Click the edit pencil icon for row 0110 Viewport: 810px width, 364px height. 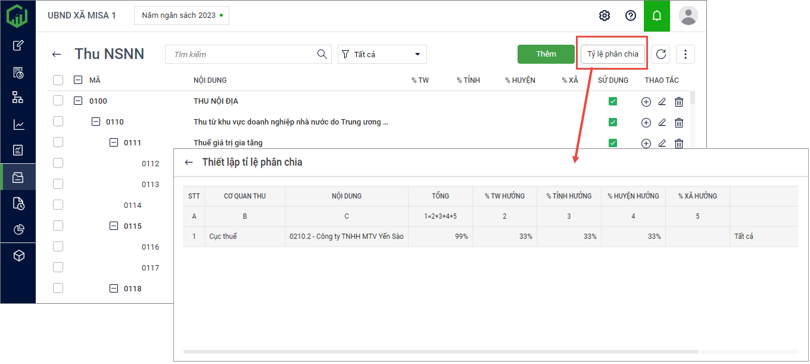pyautogui.click(x=662, y=123)
